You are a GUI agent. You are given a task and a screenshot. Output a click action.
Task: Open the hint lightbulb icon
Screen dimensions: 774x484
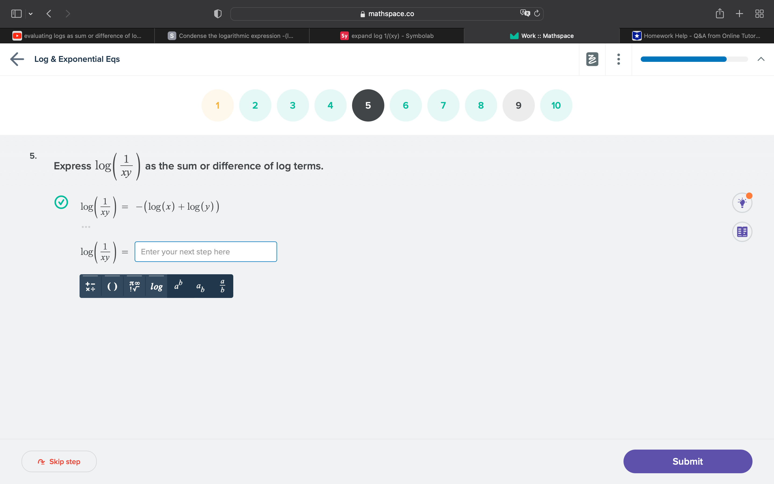click(x=742, y=203)
